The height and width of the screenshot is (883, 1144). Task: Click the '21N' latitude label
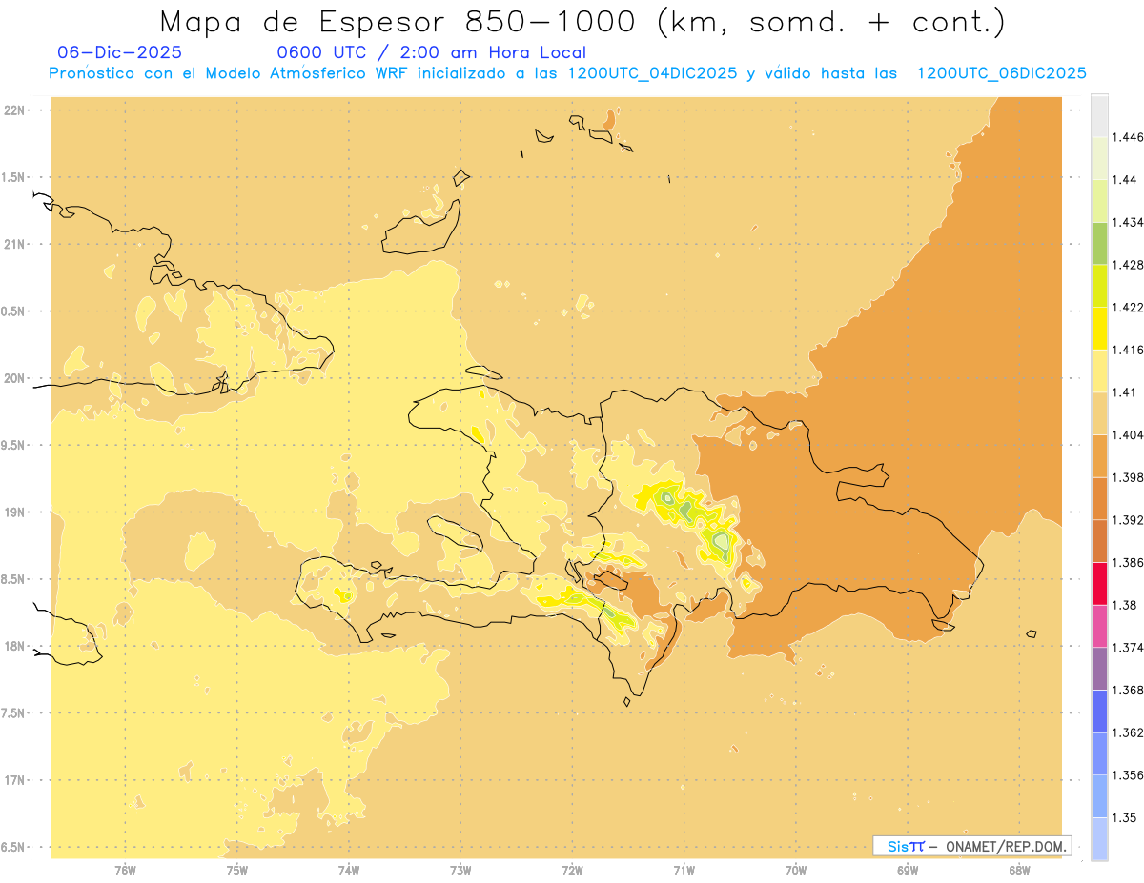14,245
